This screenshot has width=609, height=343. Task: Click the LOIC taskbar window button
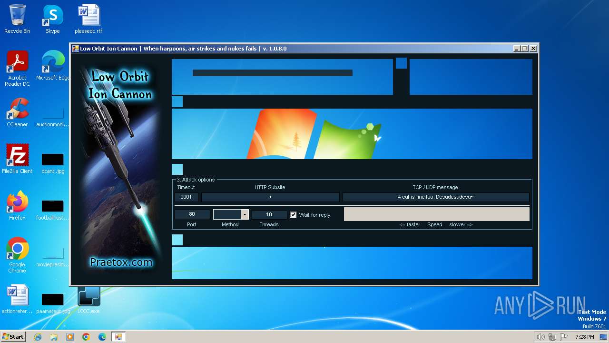click(118, 337)
